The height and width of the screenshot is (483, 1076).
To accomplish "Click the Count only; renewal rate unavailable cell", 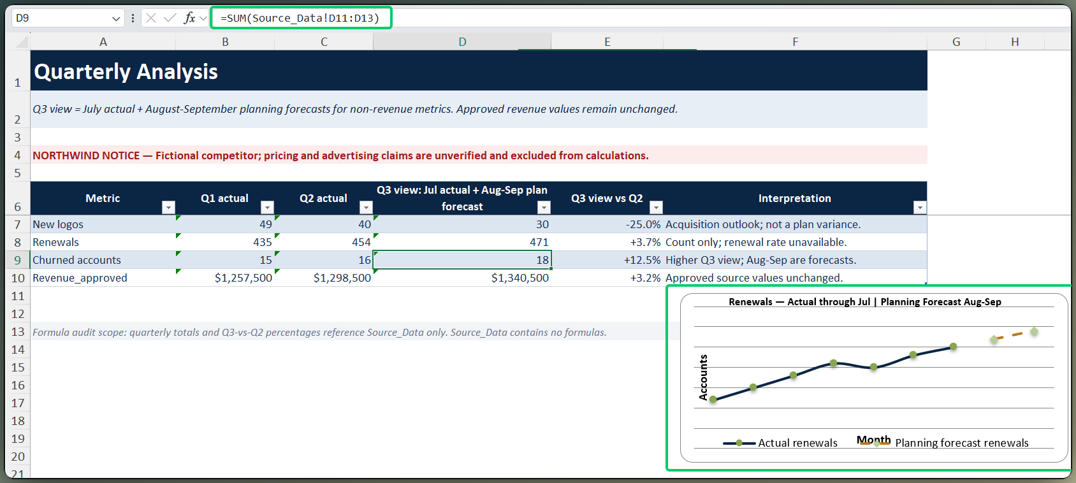I will pos(795,242).
